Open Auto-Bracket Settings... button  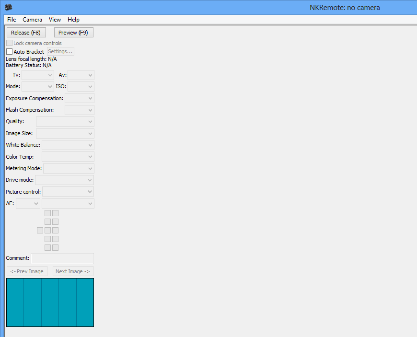click(x=60, y=51)
